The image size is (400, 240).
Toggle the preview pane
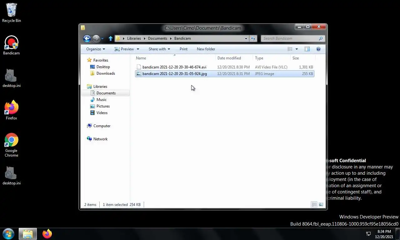coord(307,49)
